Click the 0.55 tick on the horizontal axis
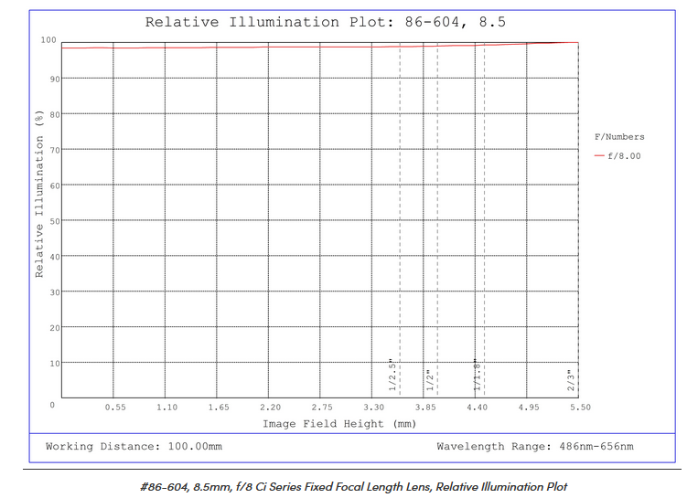 click(114, 407)
